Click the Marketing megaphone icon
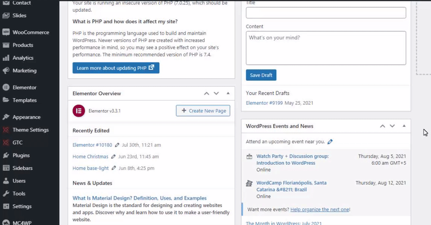 [6, 70]
